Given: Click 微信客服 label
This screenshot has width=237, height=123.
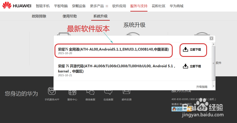Looking at the screenshot, I should (90, 100).
